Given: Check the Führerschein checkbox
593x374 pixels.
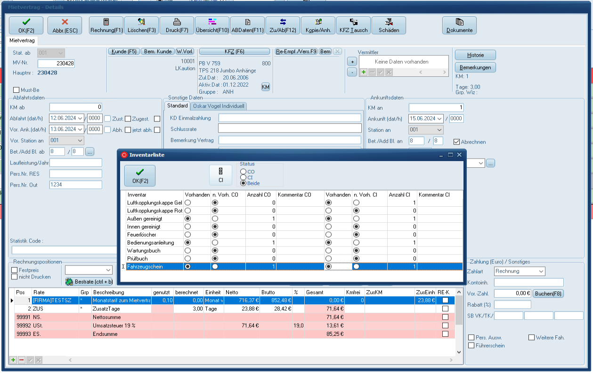Looking at the screenshot, I should 471,346.
